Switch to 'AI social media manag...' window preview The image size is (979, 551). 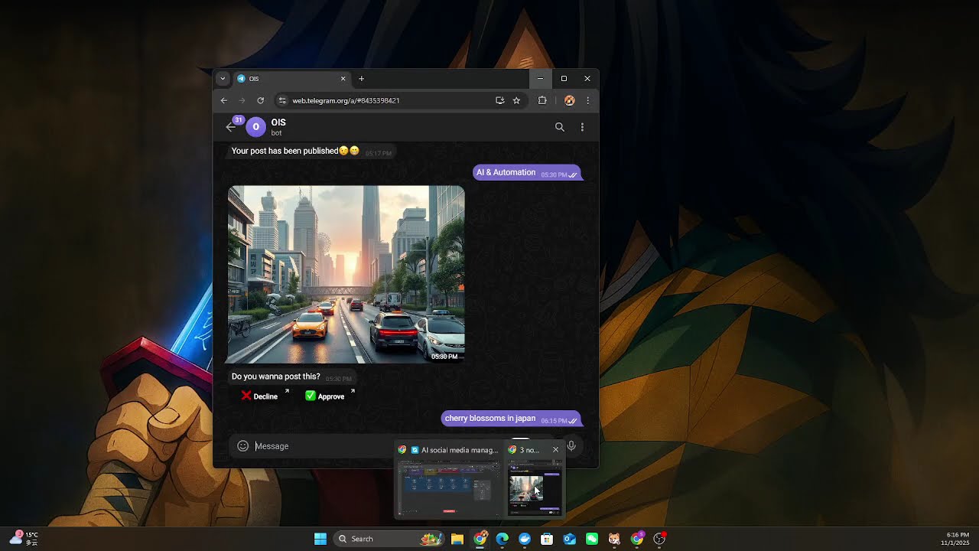449,479
